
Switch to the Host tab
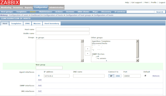coord(5,24)
